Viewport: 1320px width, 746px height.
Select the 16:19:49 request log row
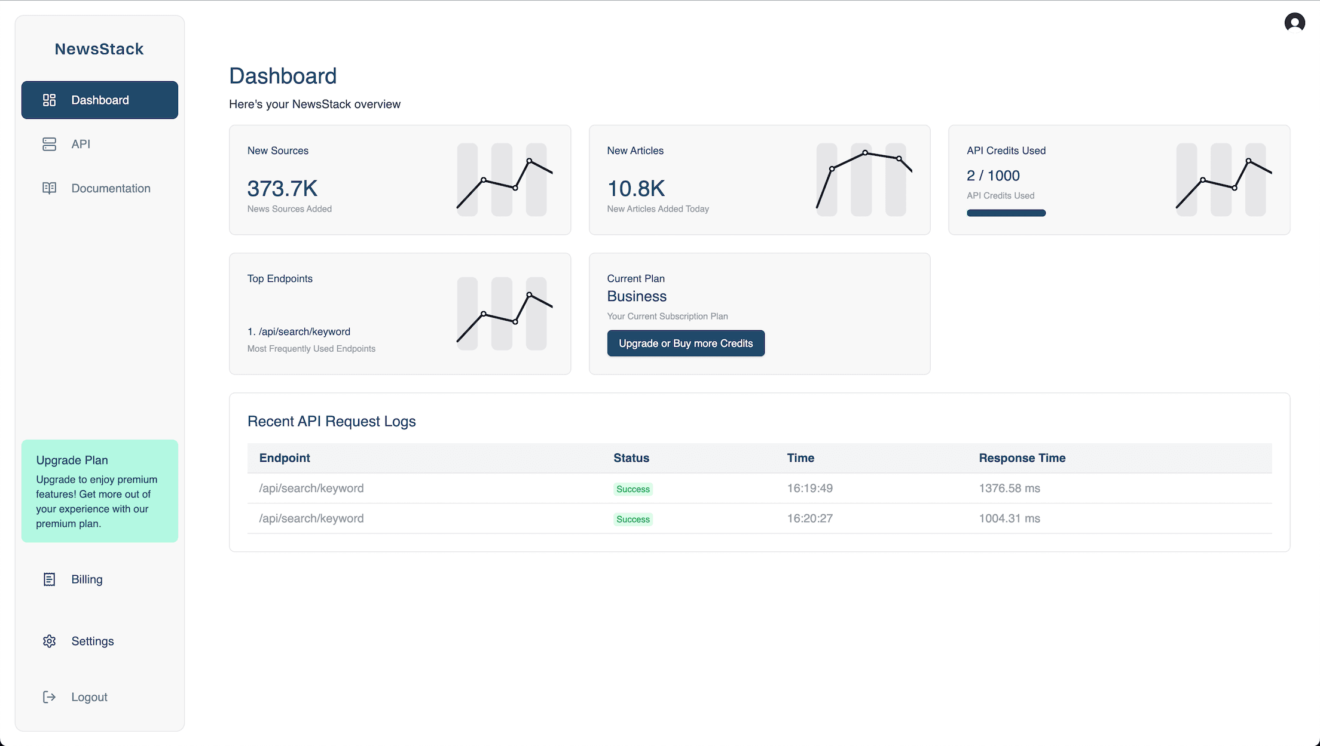pos(759,488)
